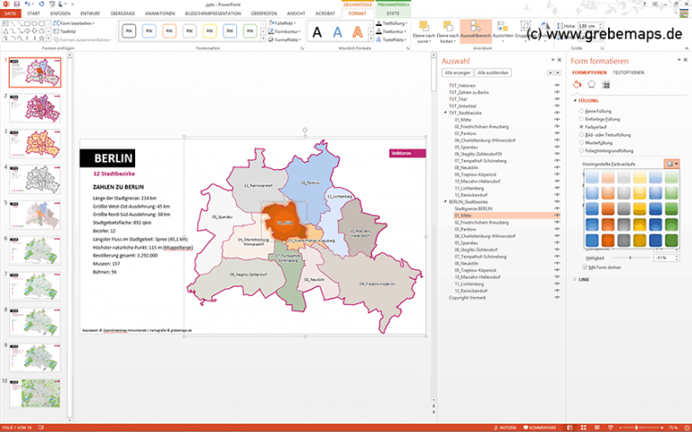This screenshot has height=432, width=692.
Task: Select the Musterfüllung radio option
Action: [581, 143]
